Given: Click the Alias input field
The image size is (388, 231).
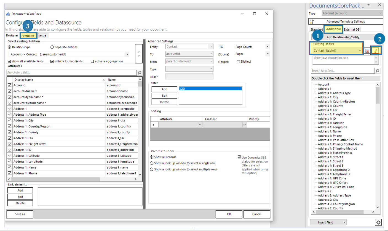Looking at the screenshot, I should point(189,76).
